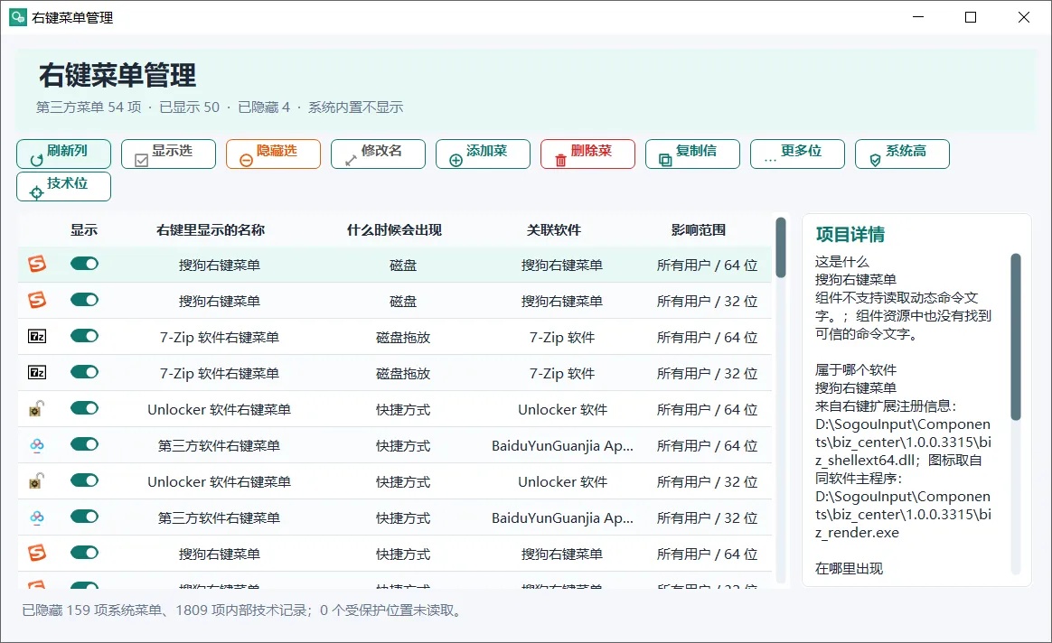Viewport: 1052px width, 643px height.
Task: Toggle off 搜狗右键菜单 磁盘 64 位 entry
Action: (x=85, y=264)
